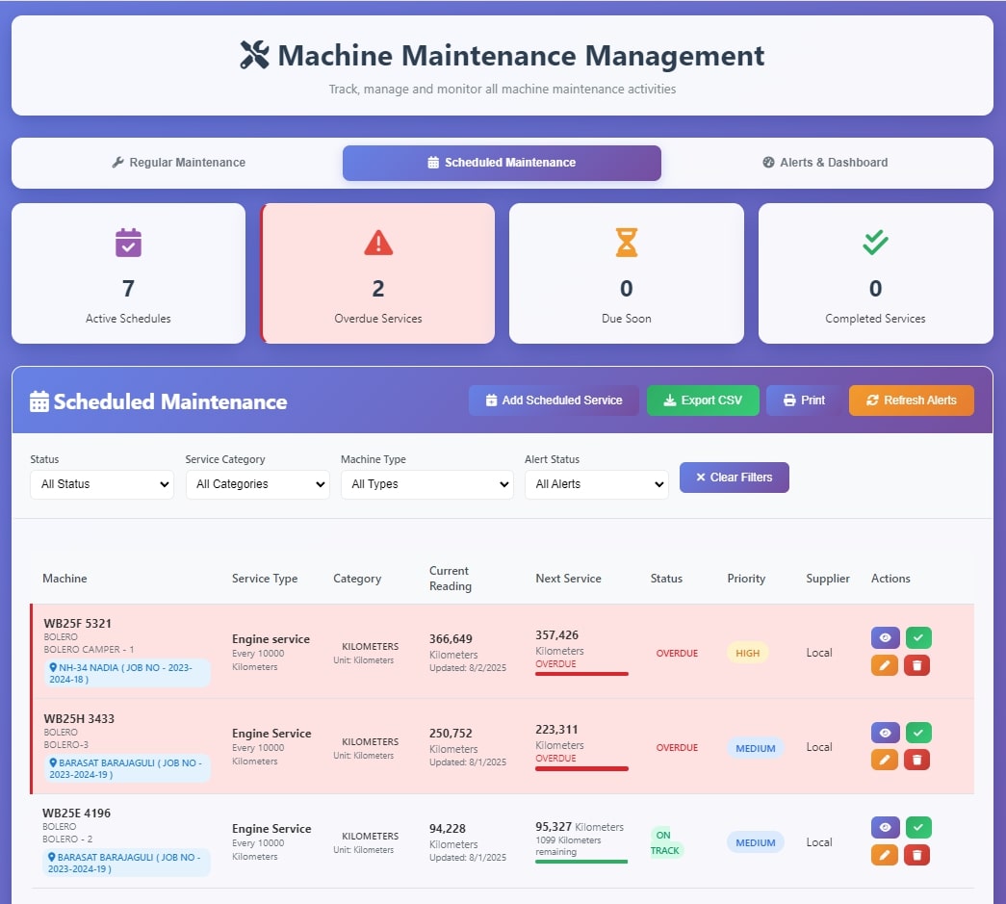This screenshot has height=904, width=1006.
Task: Click the orange pencil icon for WB25E 4196
Action: tap(884, 854)
